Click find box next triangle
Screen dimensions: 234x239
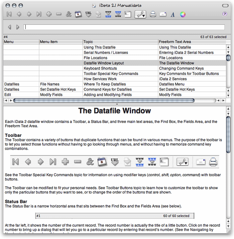pos(18,27)
